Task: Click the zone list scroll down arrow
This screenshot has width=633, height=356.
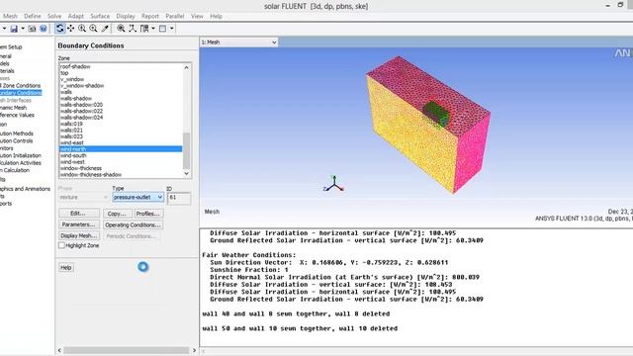Action: coord(187,174)
